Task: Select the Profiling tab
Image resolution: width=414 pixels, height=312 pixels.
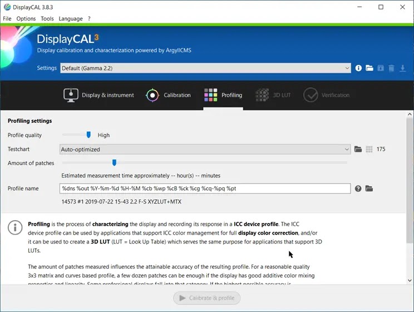Action: pos(223,95)
